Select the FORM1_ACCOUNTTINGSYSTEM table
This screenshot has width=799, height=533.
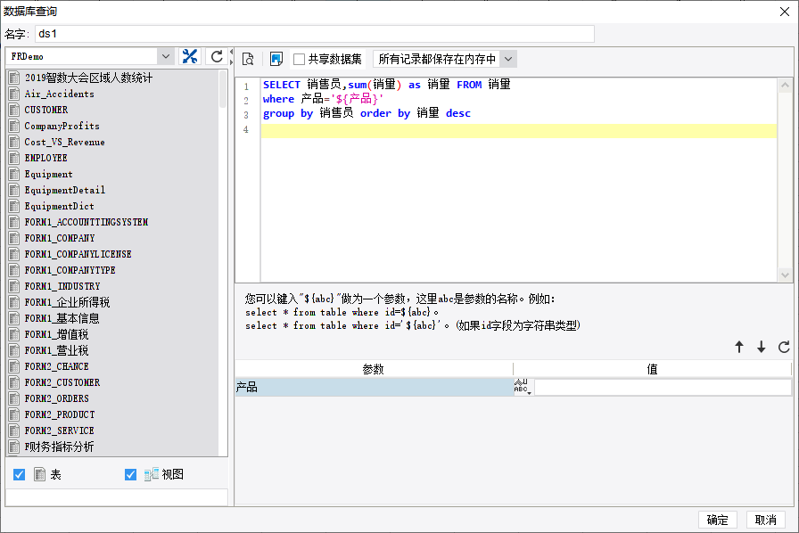coord(86,222)
